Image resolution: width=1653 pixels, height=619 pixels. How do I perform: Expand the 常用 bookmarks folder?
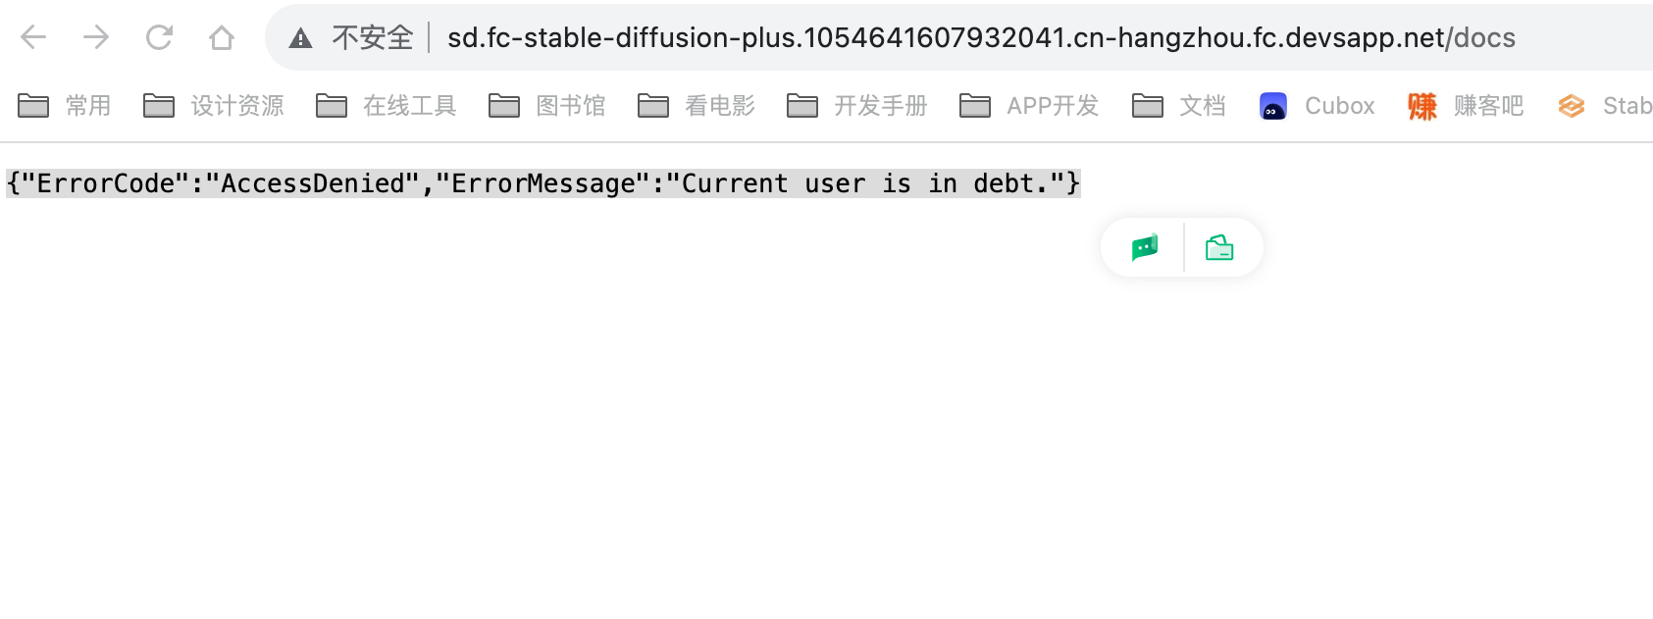(65, 106)
